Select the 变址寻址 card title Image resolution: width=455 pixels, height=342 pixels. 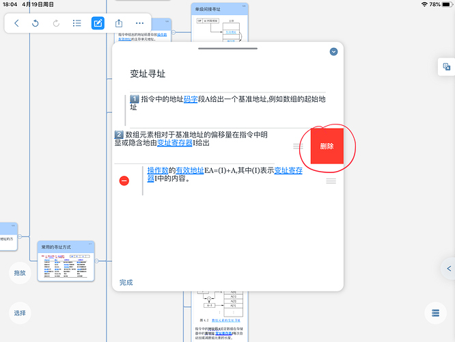148,74
